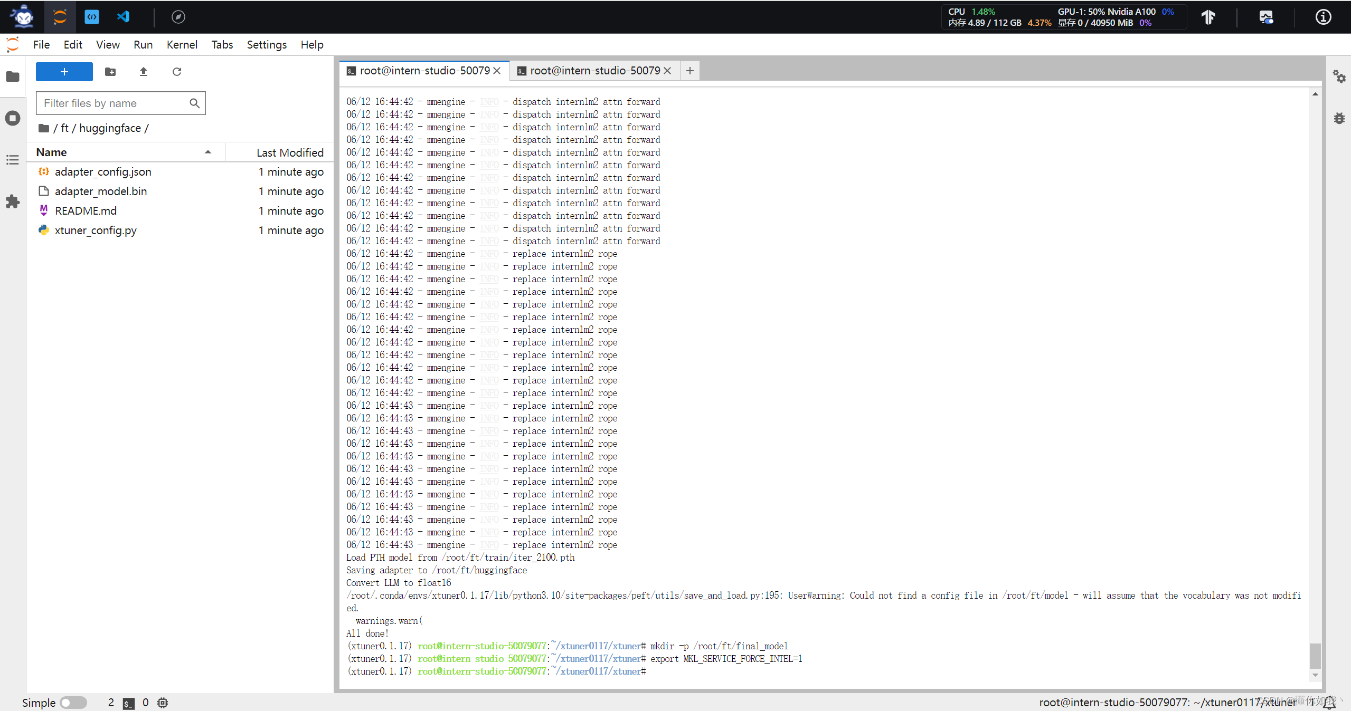The width and height of the screenshot is (1351, 711).
Task: Open the info icon at top right
Action: coord(1323,17)
